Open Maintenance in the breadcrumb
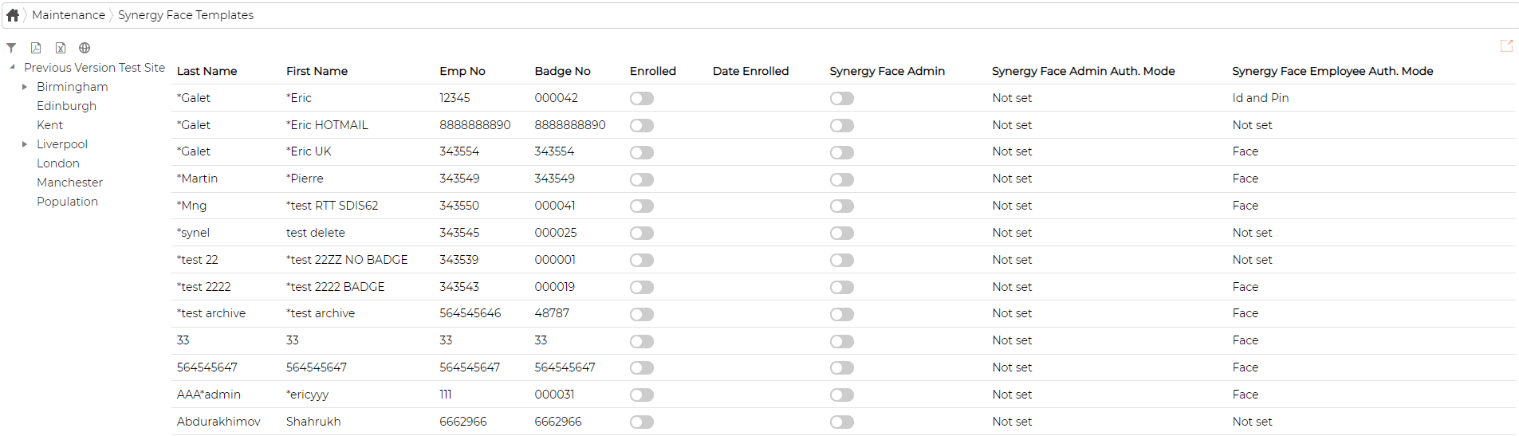1519x436 pixels. click(69, 15)
